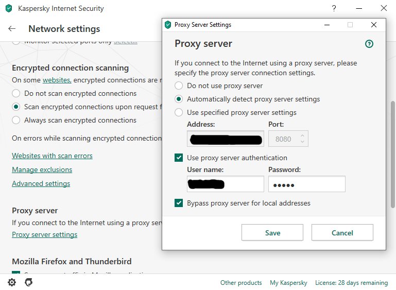Screen dimensions: 396x290
Task: Increase the Port value with up arrow
Action: [302, 135]
